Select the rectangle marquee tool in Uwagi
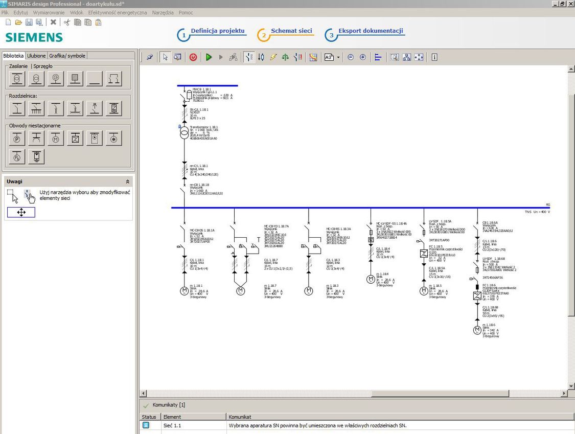 click(13, 196)
